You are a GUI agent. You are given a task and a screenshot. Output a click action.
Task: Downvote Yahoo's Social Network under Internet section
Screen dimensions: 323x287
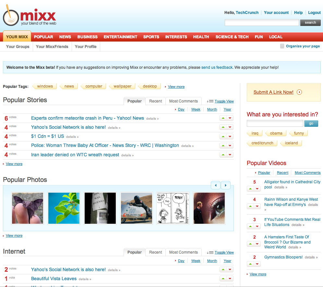point(230,269)
